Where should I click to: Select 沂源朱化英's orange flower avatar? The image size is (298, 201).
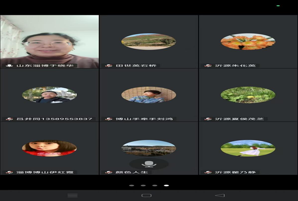coord(248,42)
